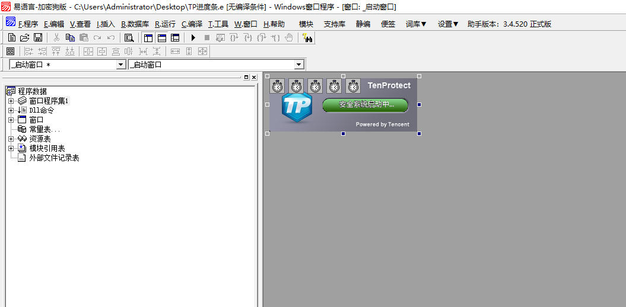Click the stop square icon
626x307 pixels.
click(x=207, y=38)
